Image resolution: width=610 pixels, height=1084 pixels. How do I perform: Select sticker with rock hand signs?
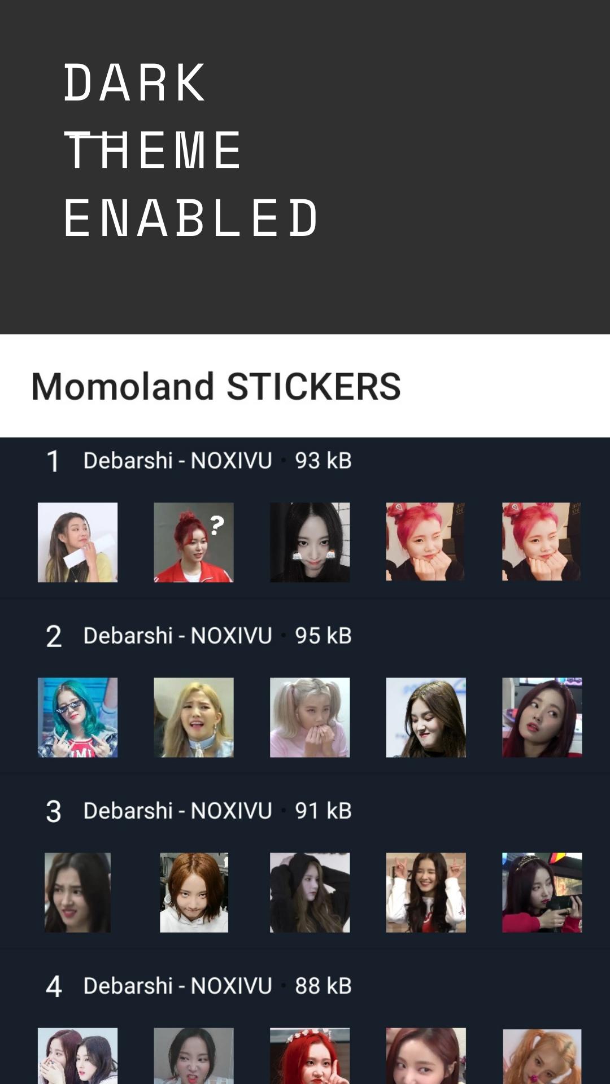426,893
